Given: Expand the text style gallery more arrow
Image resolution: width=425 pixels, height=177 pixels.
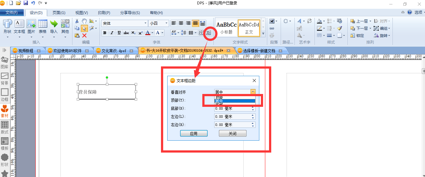Looking at the screenshot, I should tap(263, 33).
